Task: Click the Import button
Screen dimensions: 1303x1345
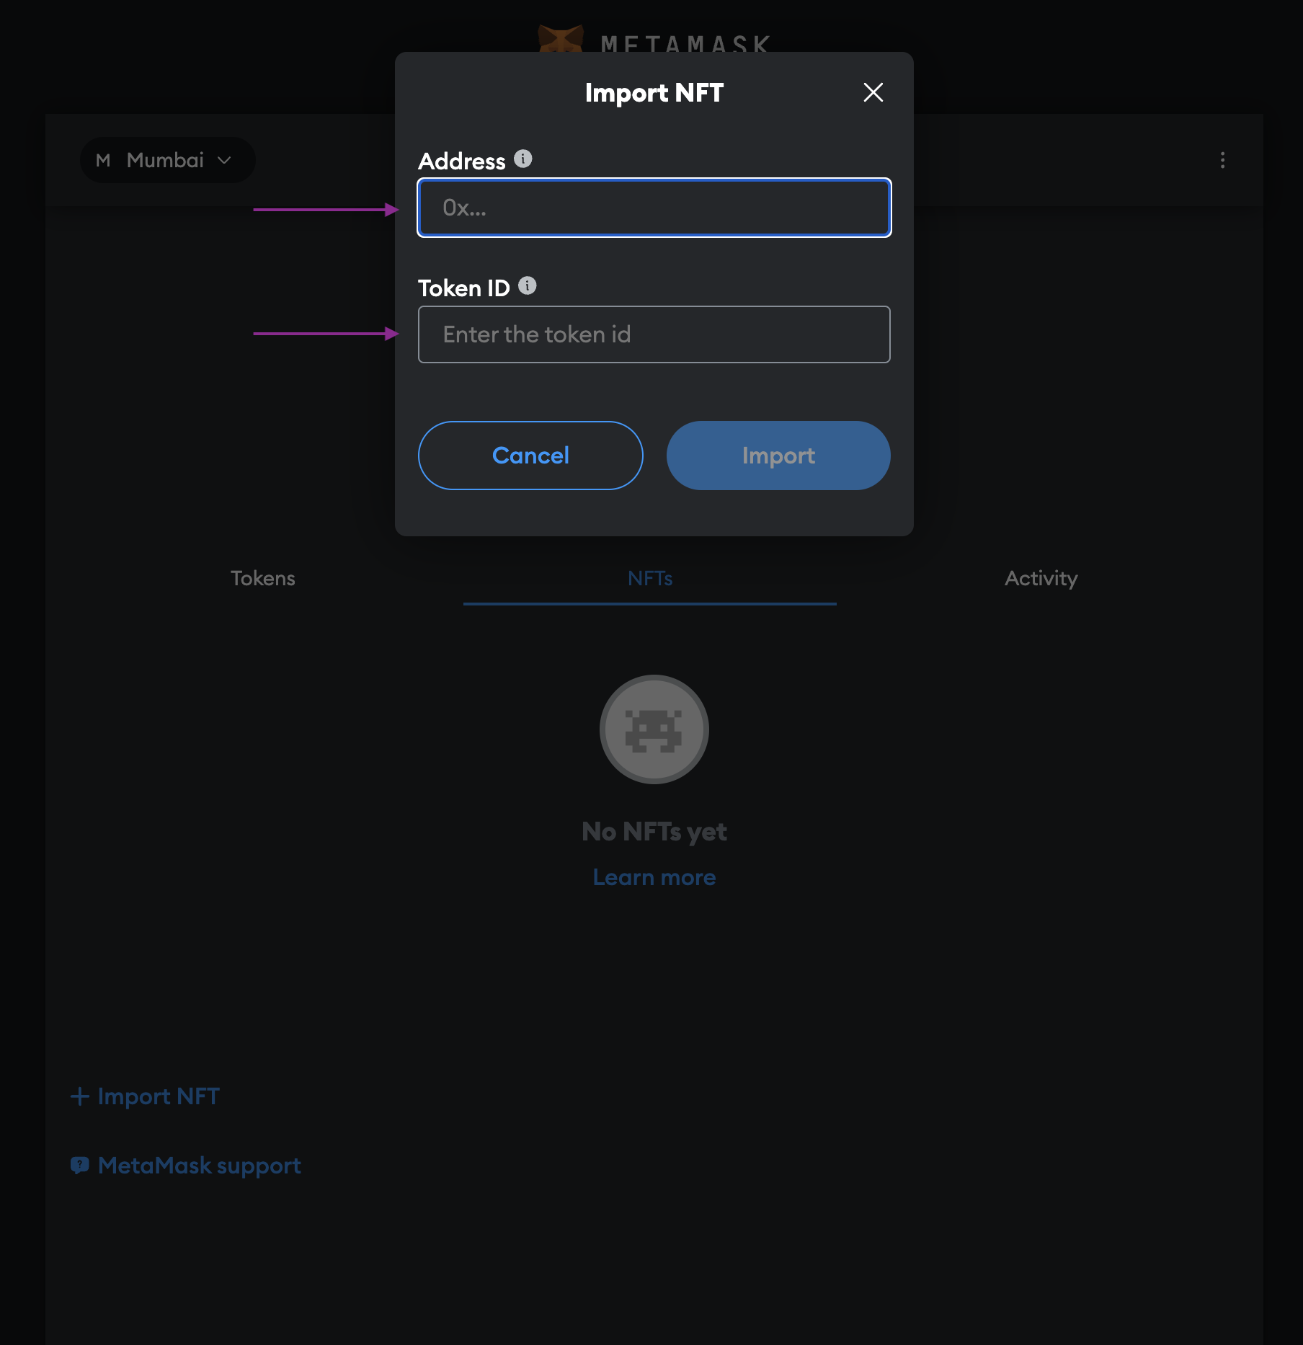Action: (x=778, y=456)
